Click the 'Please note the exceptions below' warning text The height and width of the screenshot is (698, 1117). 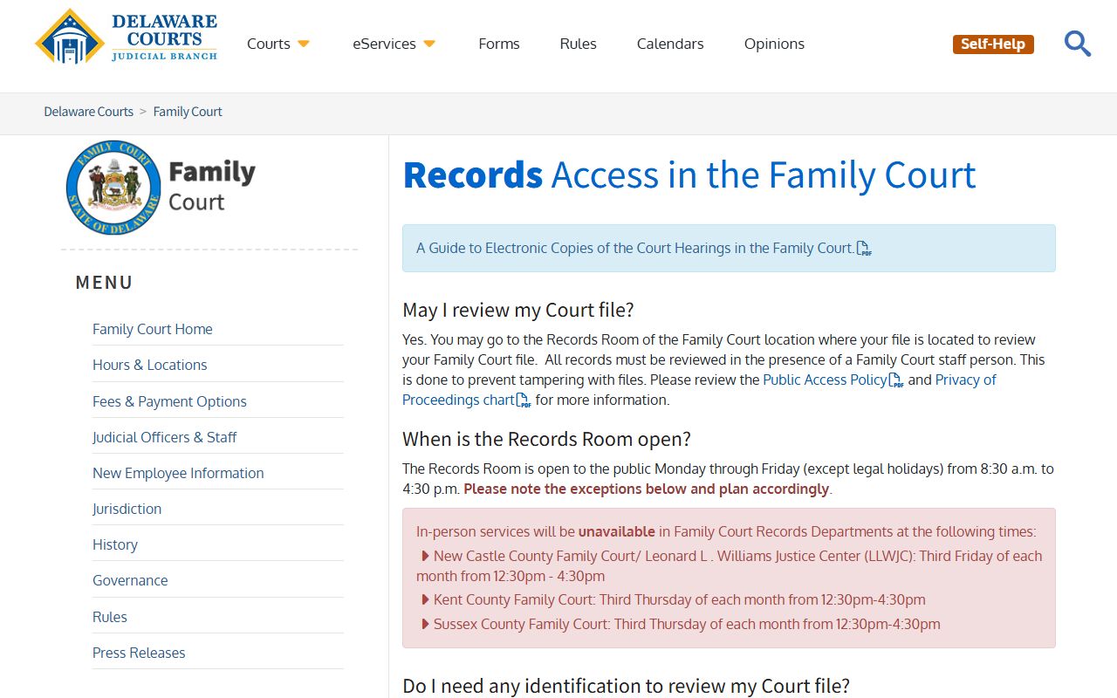pos(647,489)
